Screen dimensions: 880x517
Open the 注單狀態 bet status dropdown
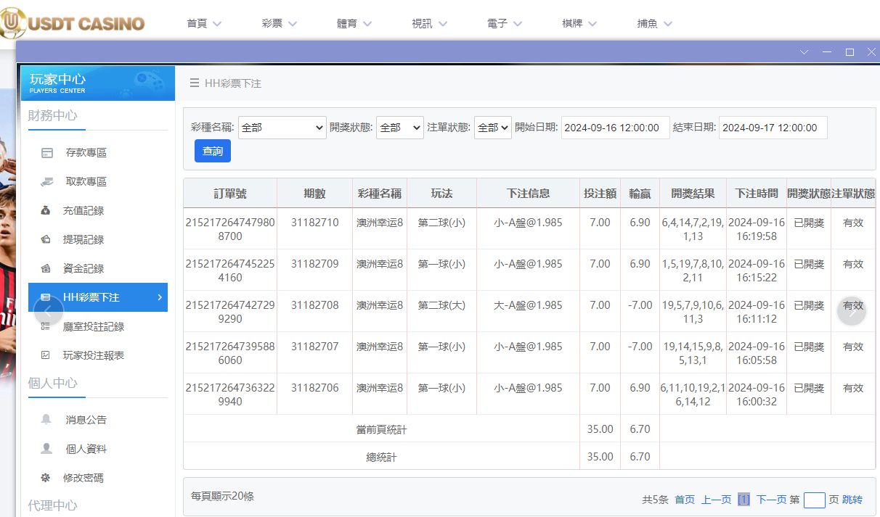[492, 127]
